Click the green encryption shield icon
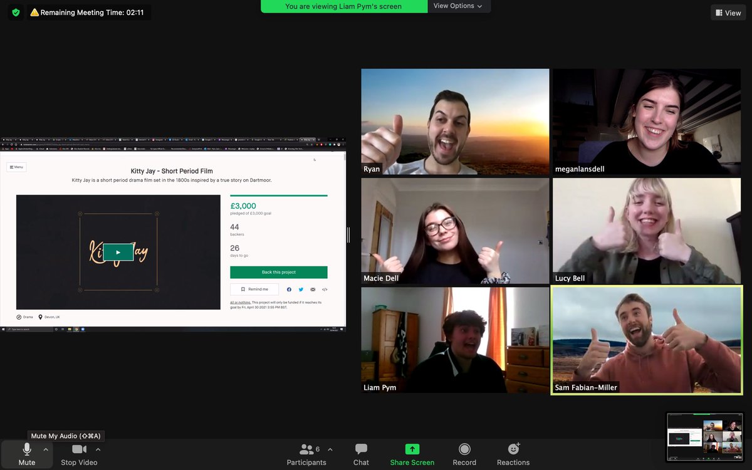Image resolution: width=752 pixels, height=470 pixels. coord(16,12)
